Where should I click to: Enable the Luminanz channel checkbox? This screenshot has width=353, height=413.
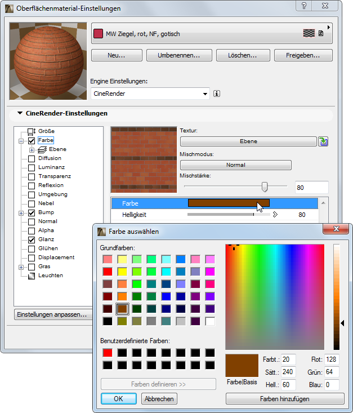point(32,167)
